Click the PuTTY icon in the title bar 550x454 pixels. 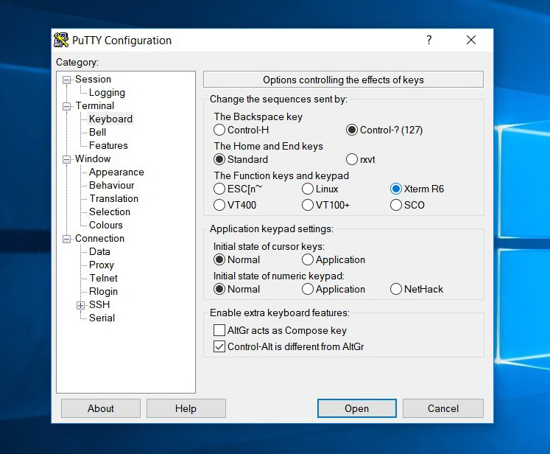[x=61, y=40]
